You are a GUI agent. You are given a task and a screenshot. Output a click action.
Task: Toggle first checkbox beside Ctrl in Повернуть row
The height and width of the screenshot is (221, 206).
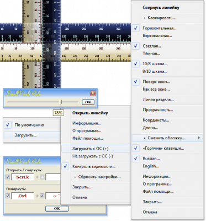tap(8, 196)
